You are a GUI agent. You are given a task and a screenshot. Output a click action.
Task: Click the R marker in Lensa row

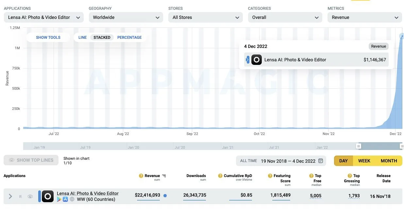pos(20,197)
